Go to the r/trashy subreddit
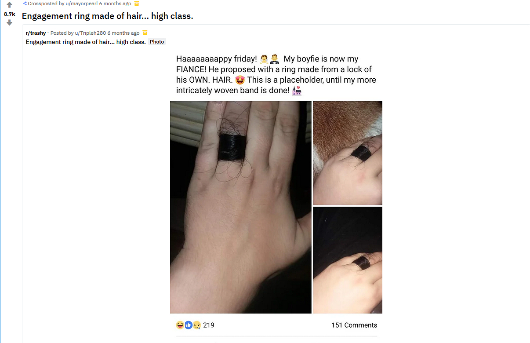Image resolution: width=530 pixels, height=343 pixels. pos(36,33)
